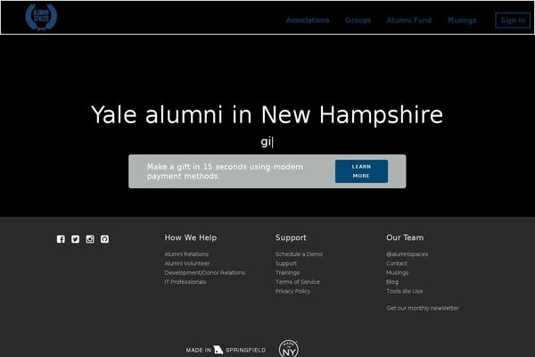Open Alumni Fund in navigation

pos(409,21)
